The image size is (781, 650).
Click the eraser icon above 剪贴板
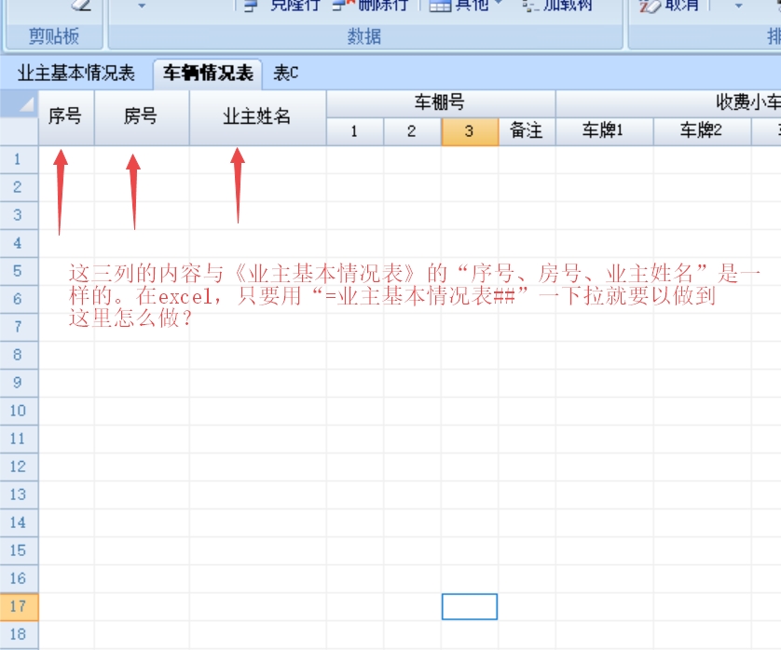(x=80, y=5)
